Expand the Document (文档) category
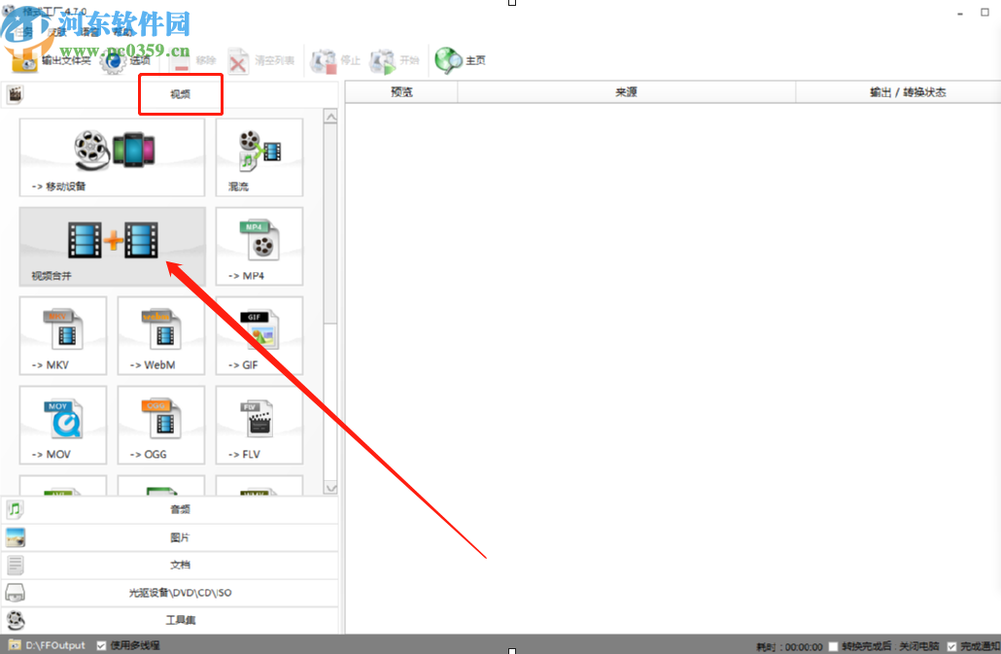Image resolution: width=1001 pixels, height=654 pixels. pyautogui.click(x=170, y=565)
